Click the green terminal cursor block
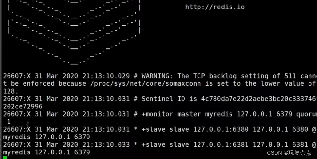 click(x=5, y=157)
